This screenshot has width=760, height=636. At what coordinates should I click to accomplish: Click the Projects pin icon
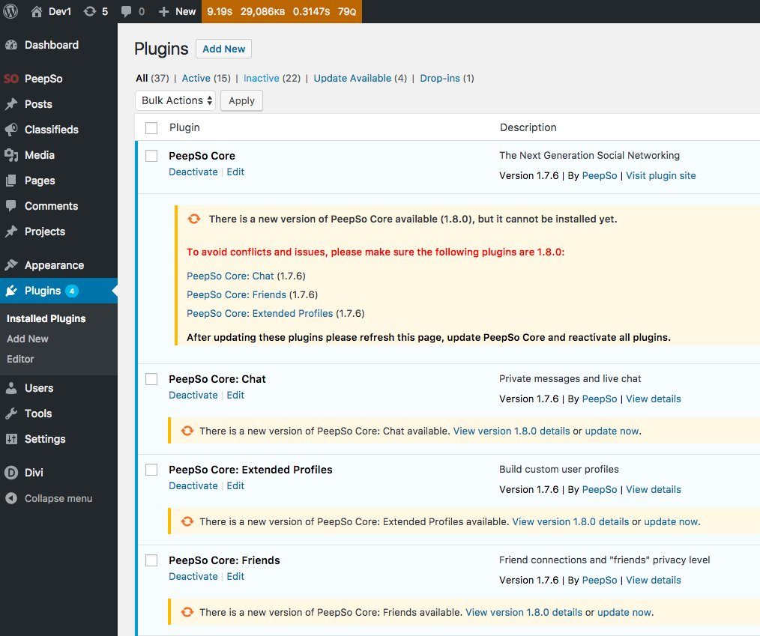point(12,231)
